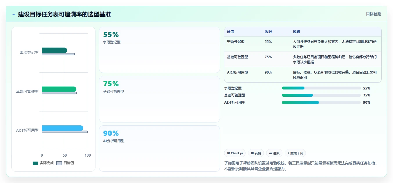Click the footer note starting 子弹图用于帮助团队
393x183 pixels.
(x=301, y=166)
